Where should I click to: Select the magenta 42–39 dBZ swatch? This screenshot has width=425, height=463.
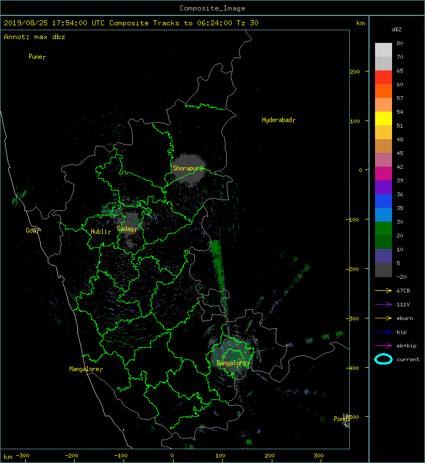[383, 173]
